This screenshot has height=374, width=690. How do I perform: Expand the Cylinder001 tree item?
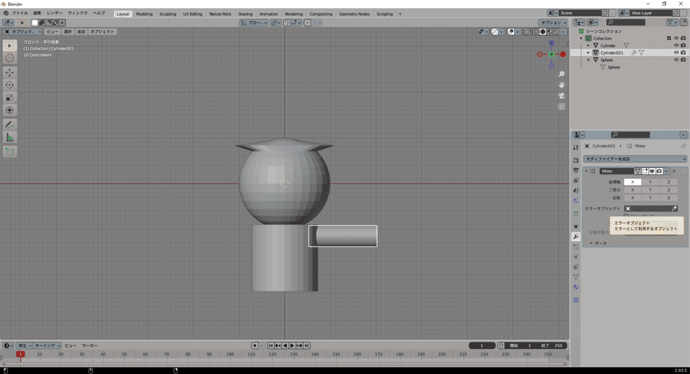(x=588, y=52)
